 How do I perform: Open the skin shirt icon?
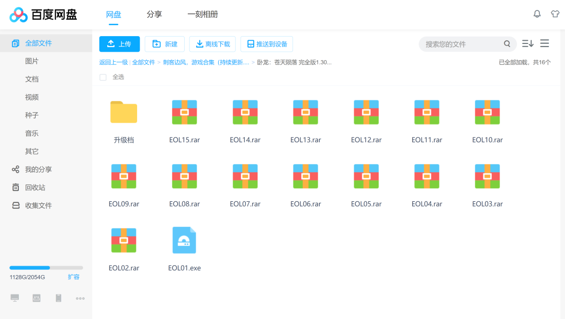[555, 14]
